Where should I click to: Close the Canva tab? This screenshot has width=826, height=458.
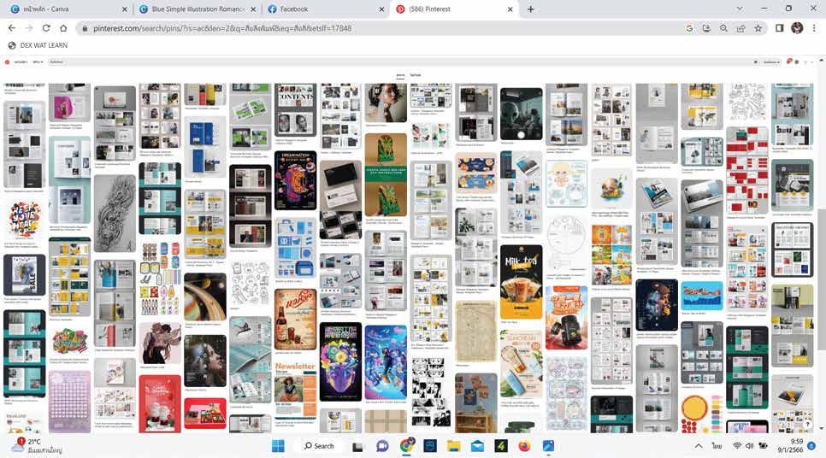(x=124, y=9)
